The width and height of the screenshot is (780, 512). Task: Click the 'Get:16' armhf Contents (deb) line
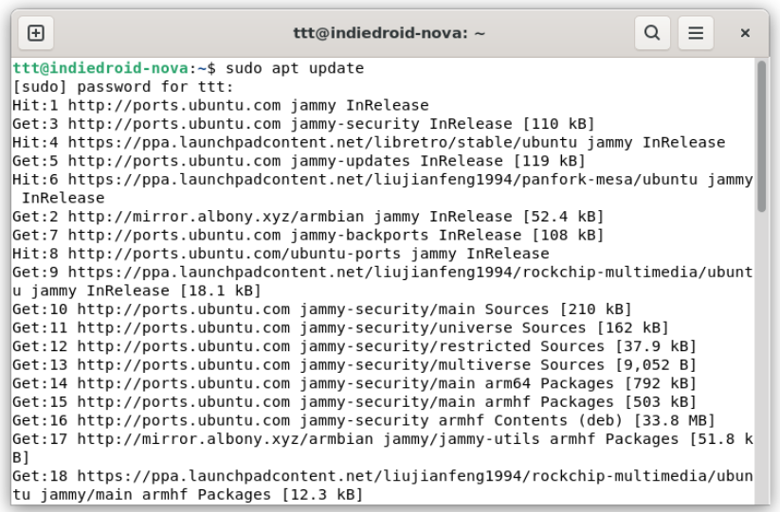point(364,420)
